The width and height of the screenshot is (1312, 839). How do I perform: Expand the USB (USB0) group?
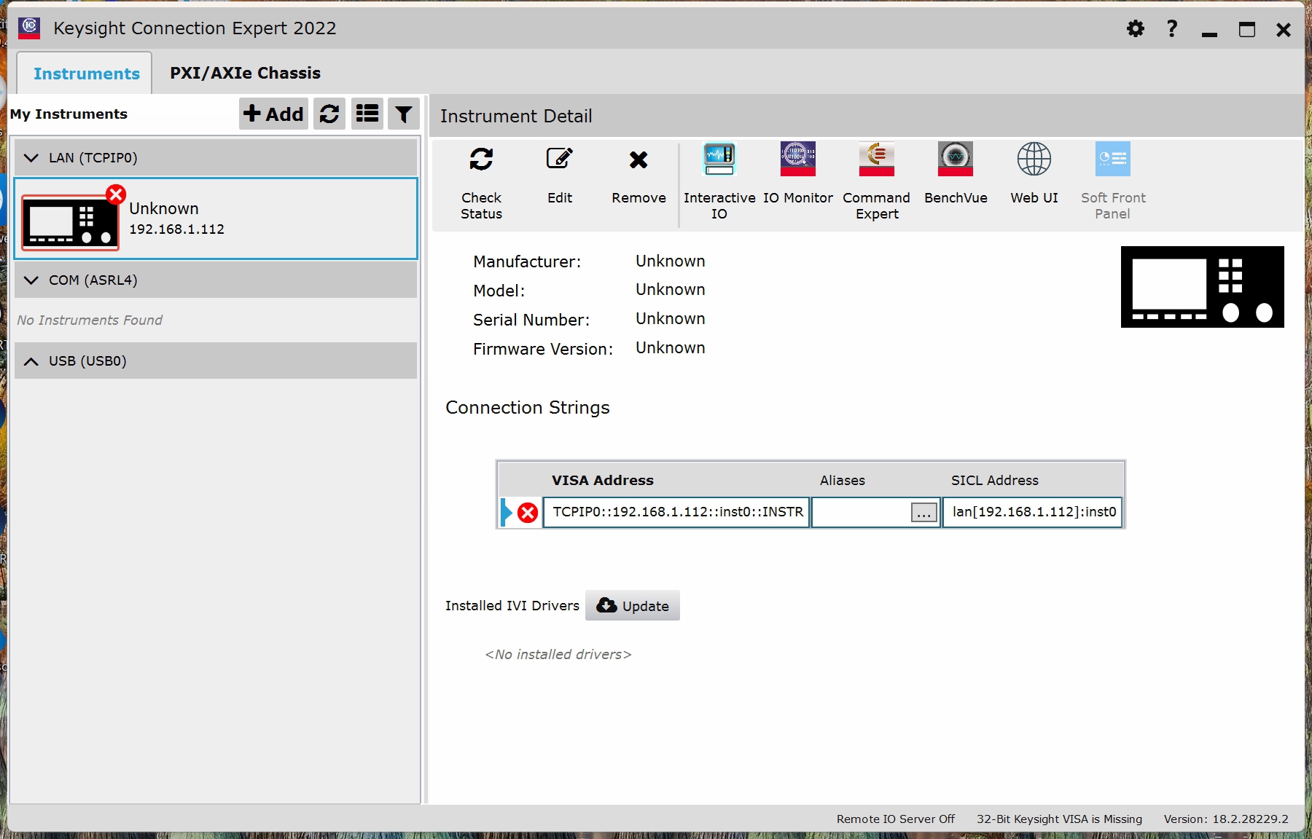(x=31, y=361)
